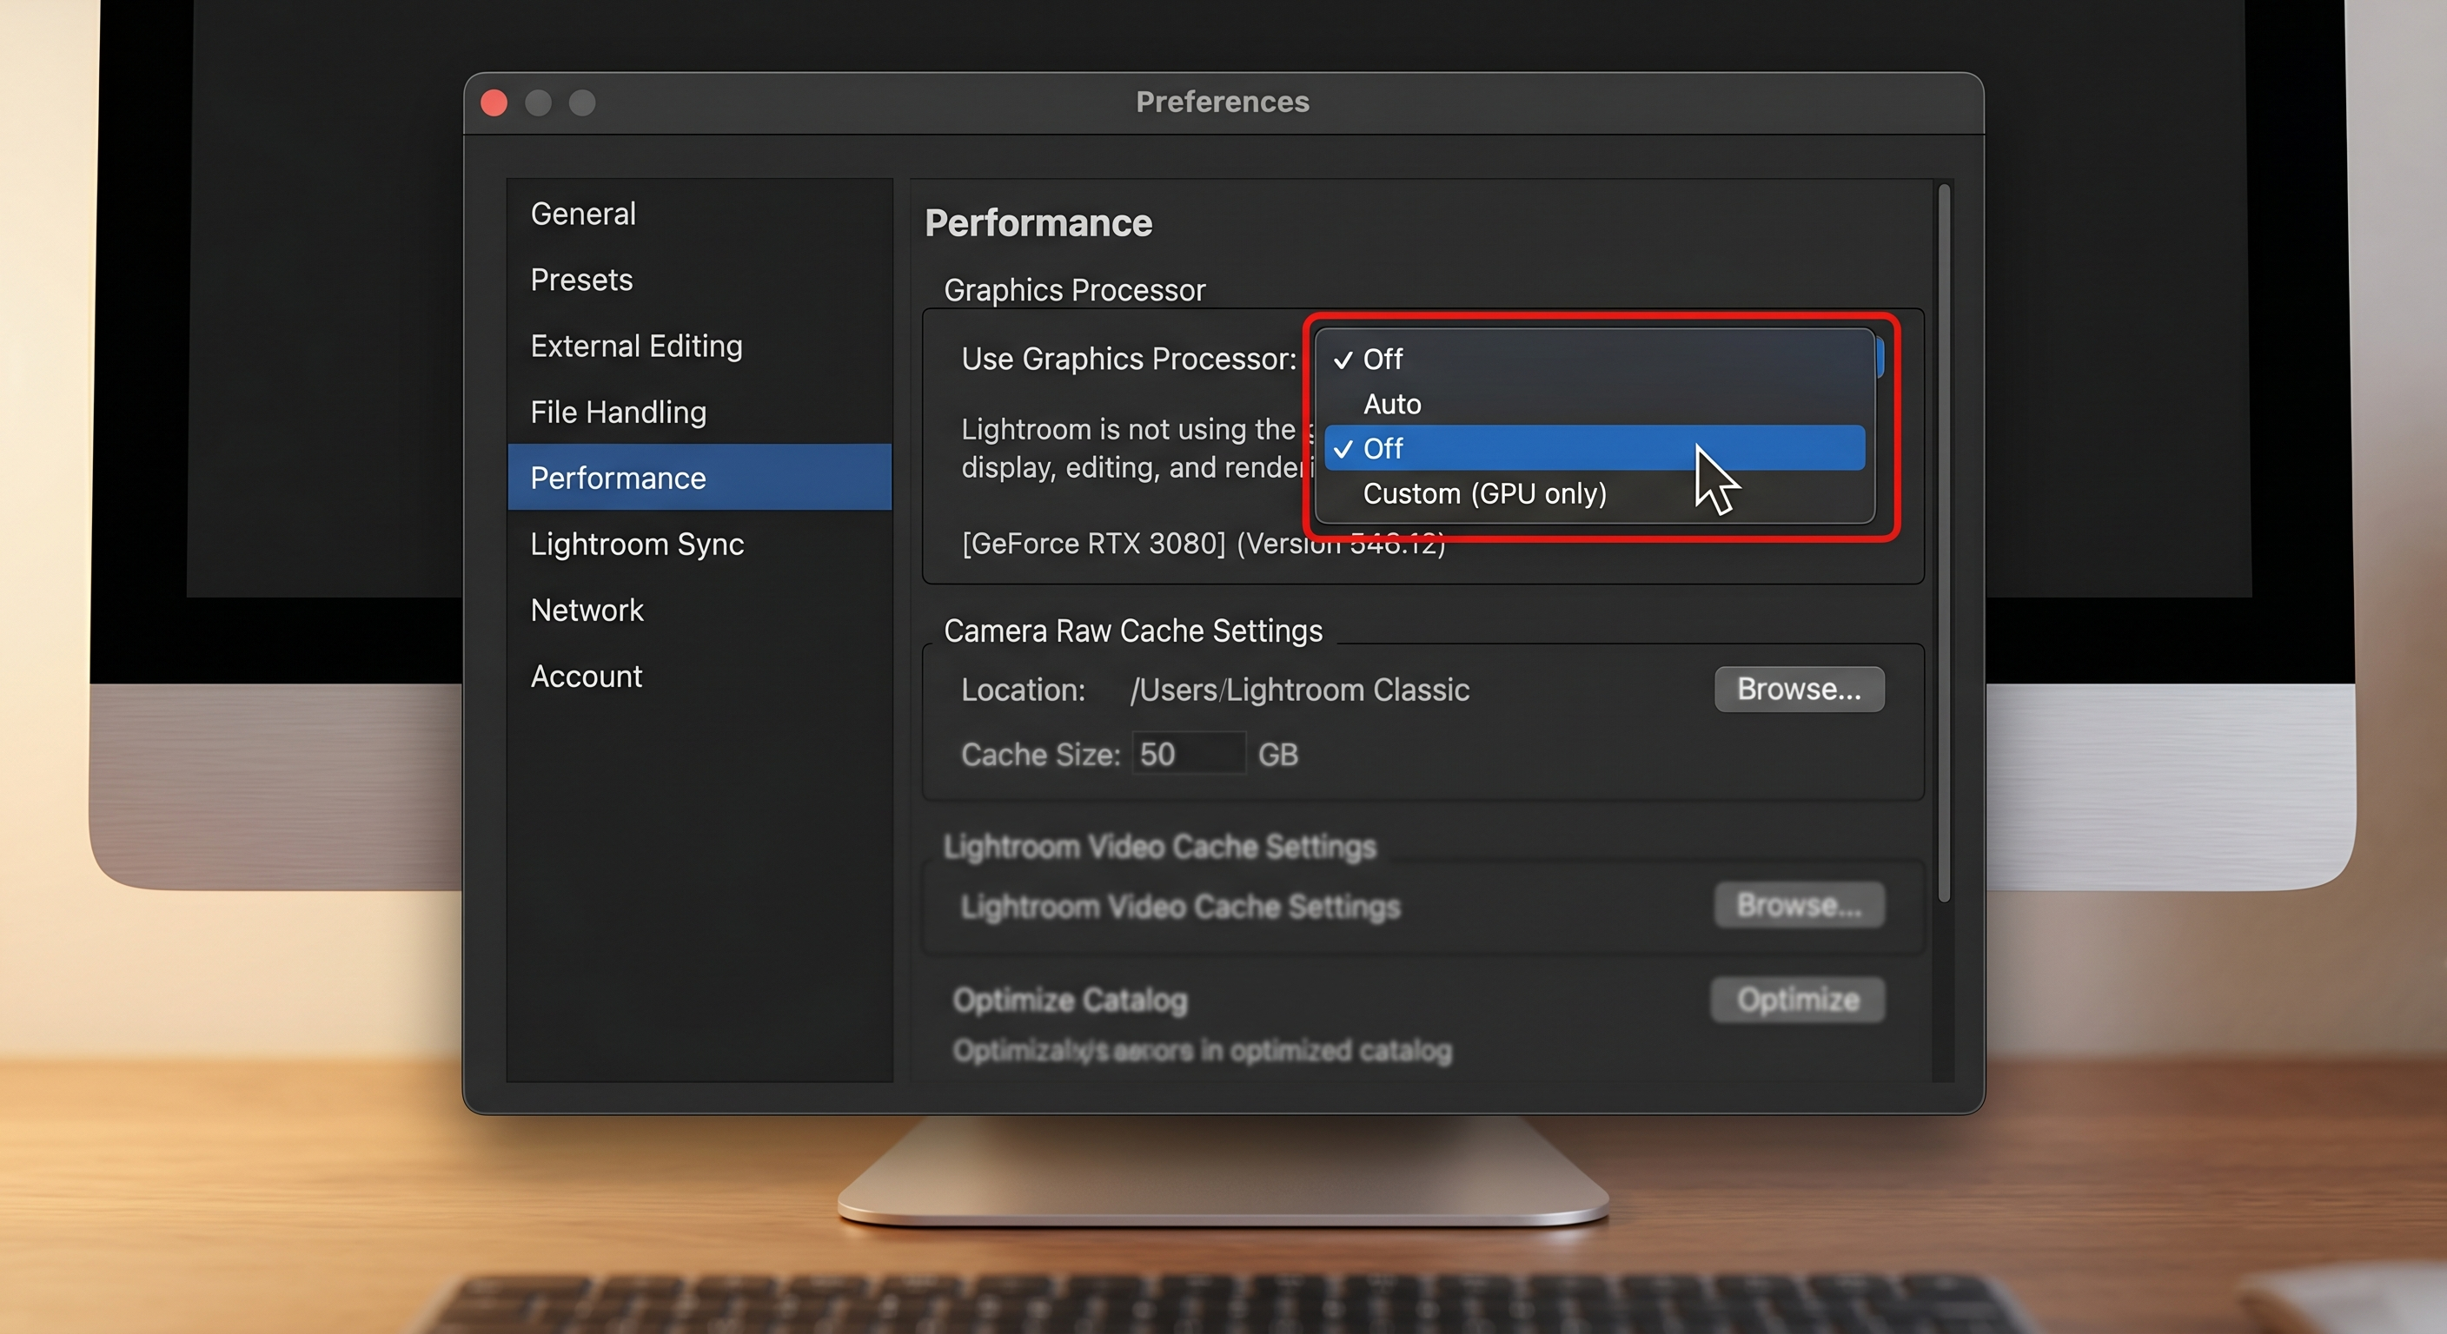Choose Auto in graphics processor dropdown
This screenshot has width=2447, height=1334.
pos(1594,404)
